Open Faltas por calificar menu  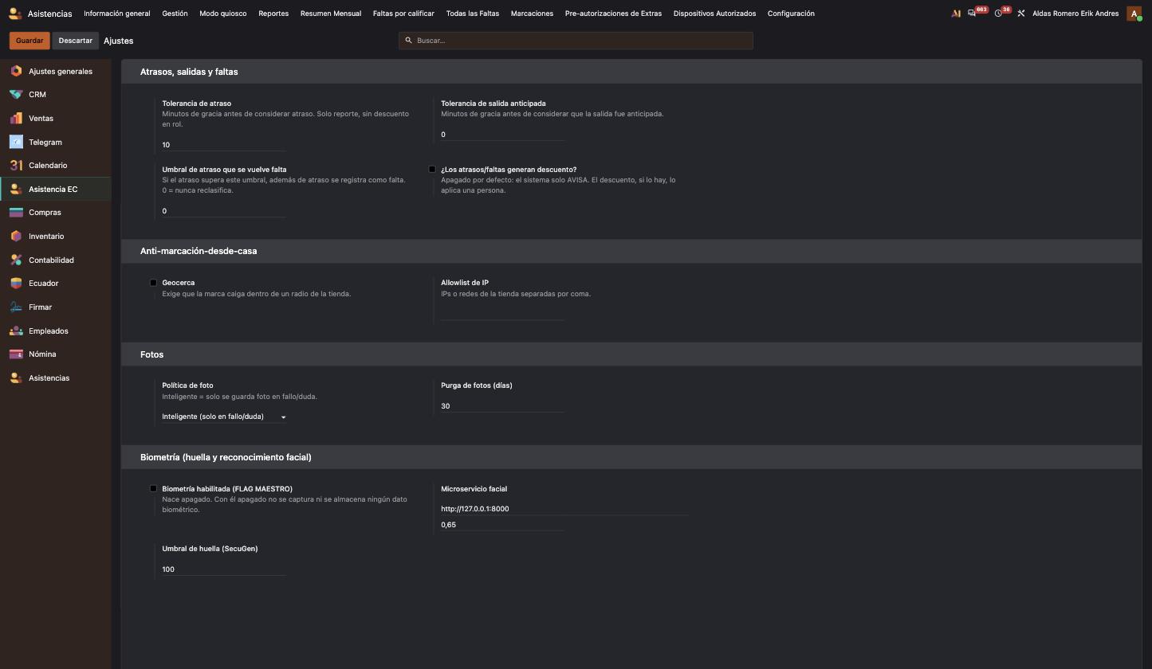tap(403, 14)
